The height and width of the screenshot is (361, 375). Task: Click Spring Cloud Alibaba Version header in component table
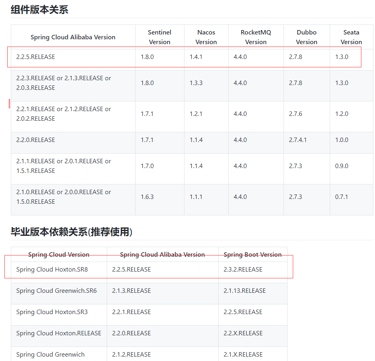click(73, 37)
